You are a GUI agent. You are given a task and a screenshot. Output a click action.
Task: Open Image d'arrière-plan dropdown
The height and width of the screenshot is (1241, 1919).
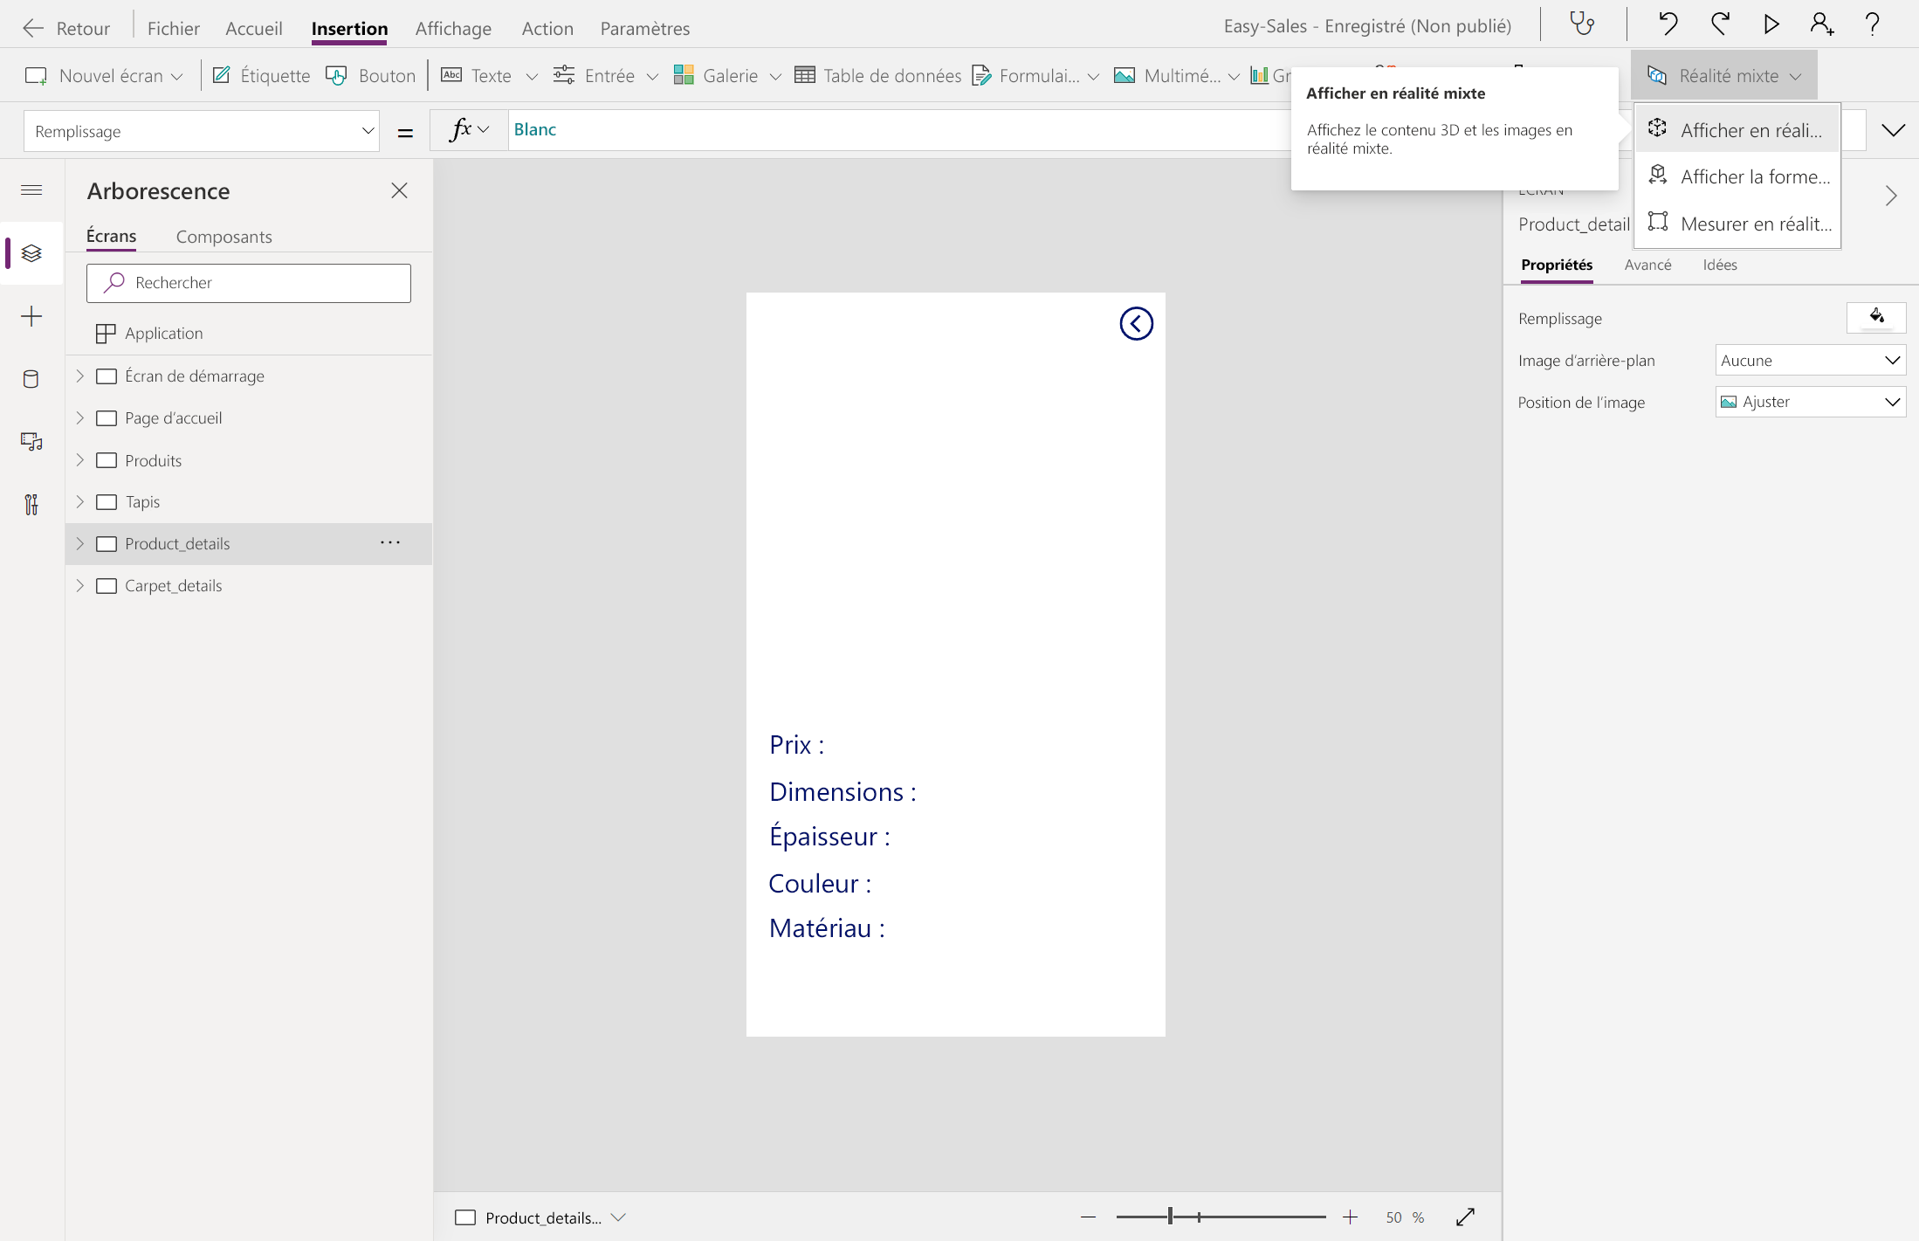1810,361
